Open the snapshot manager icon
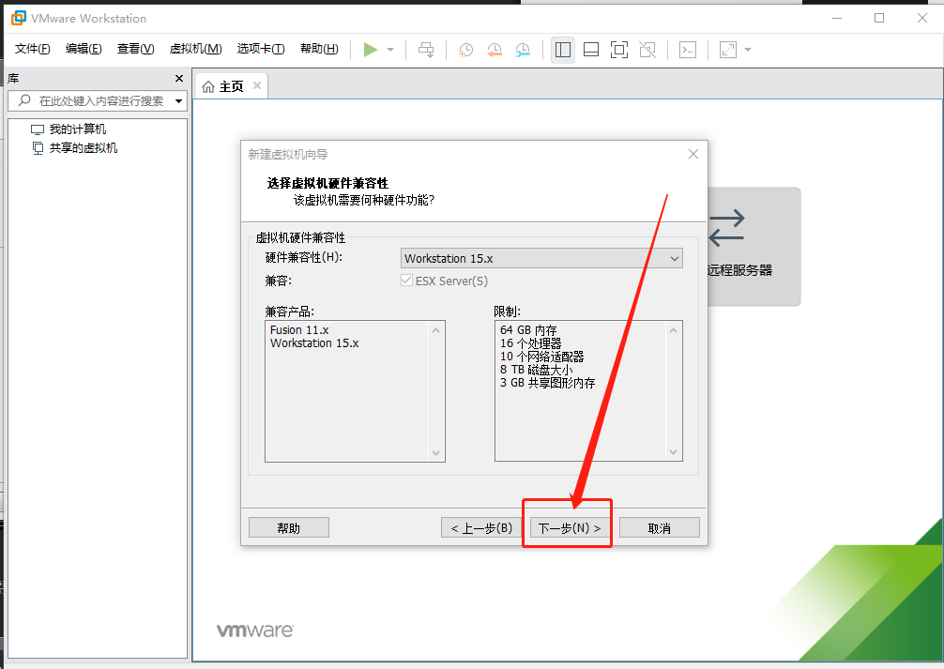Screen dimensions: 944x669 (x=523, y=50)
